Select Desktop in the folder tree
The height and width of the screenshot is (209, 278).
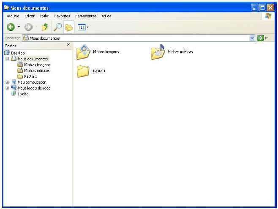pyautogui.click(x=17, y=53)
